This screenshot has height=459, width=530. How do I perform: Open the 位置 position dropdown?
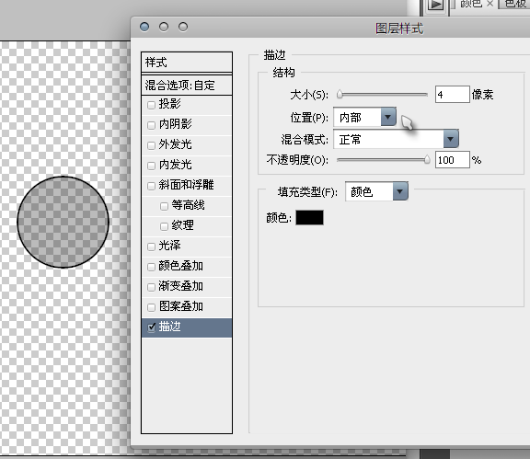[364, 118]
